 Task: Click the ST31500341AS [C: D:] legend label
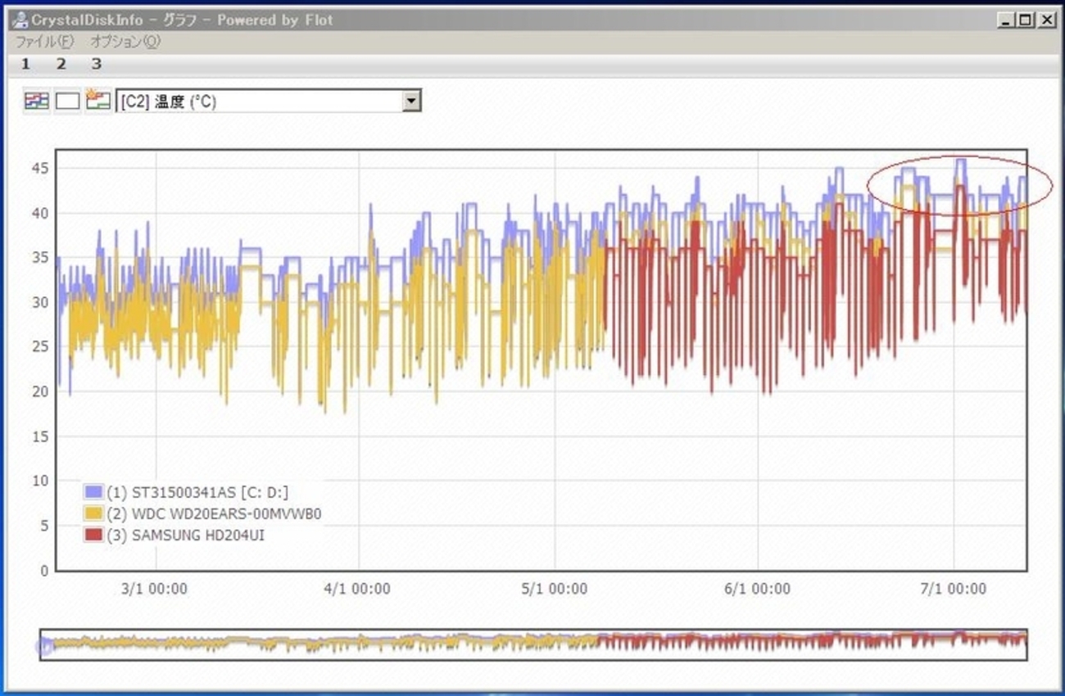tap(197, 492)
